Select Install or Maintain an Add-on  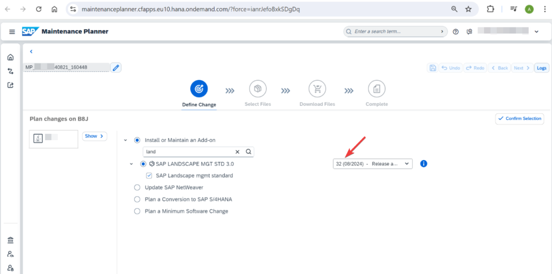click(137, 140)
